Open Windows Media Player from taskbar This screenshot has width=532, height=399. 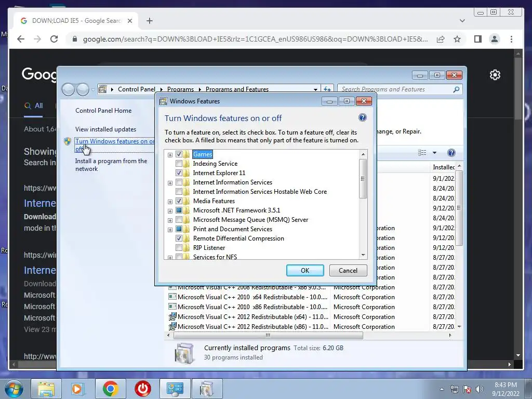pos(78,389)
